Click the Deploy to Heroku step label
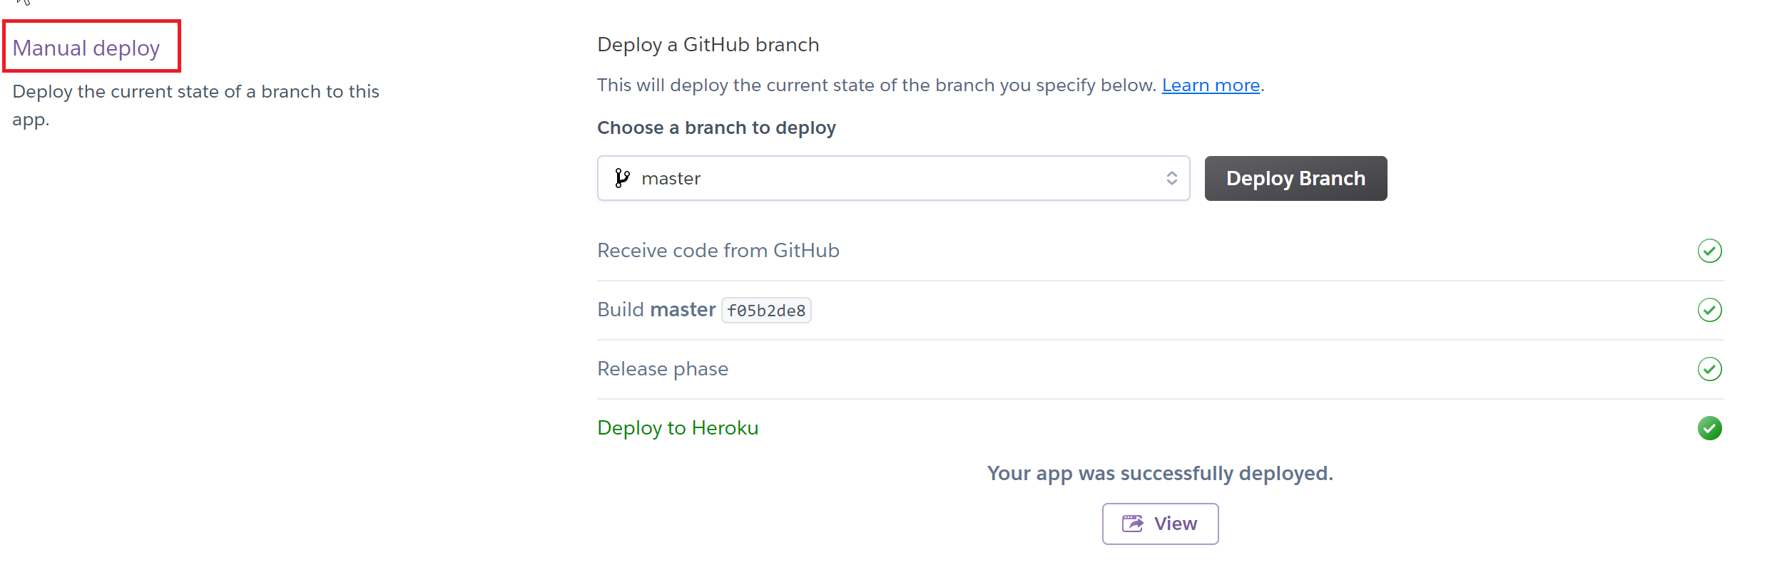The width and height of the screenshot is (1782, 577). (x=678, y=428)
